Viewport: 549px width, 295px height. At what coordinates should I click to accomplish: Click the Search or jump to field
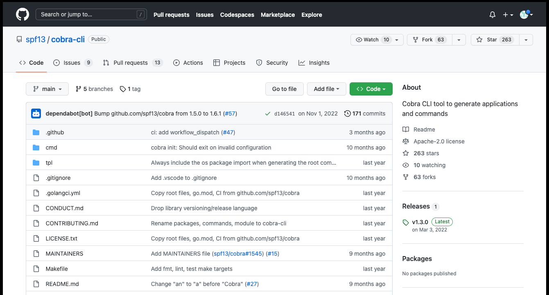(91, 14)
